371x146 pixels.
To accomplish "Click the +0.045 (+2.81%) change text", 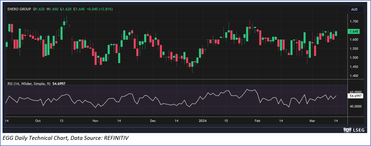I will tap(99, 9).
